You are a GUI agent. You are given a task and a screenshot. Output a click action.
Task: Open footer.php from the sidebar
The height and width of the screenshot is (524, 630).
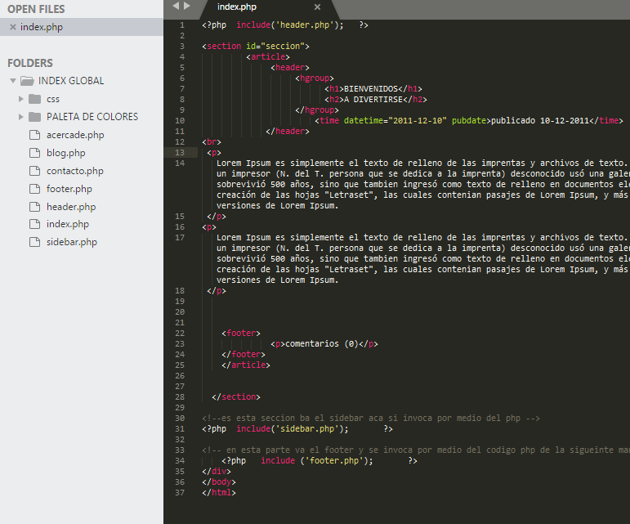point(69,189)
